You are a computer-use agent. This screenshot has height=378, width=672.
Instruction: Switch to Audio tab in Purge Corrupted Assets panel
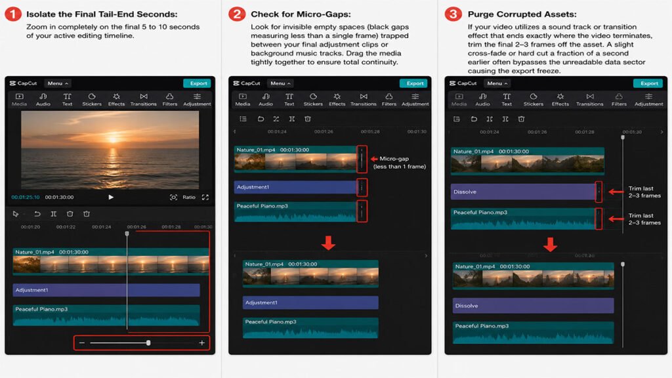coord(482,100)
